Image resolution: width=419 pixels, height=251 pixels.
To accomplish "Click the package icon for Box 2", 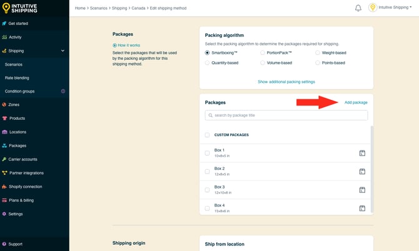I will tap(362, 172).
